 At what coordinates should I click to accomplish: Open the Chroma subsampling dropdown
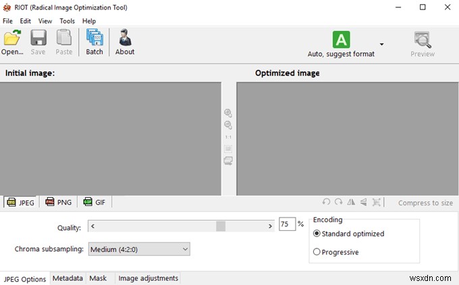[139, 249]
